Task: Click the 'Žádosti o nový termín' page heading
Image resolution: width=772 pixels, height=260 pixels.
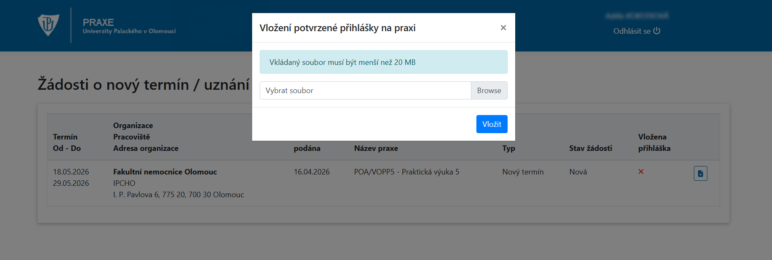Action: coord(144,85)
